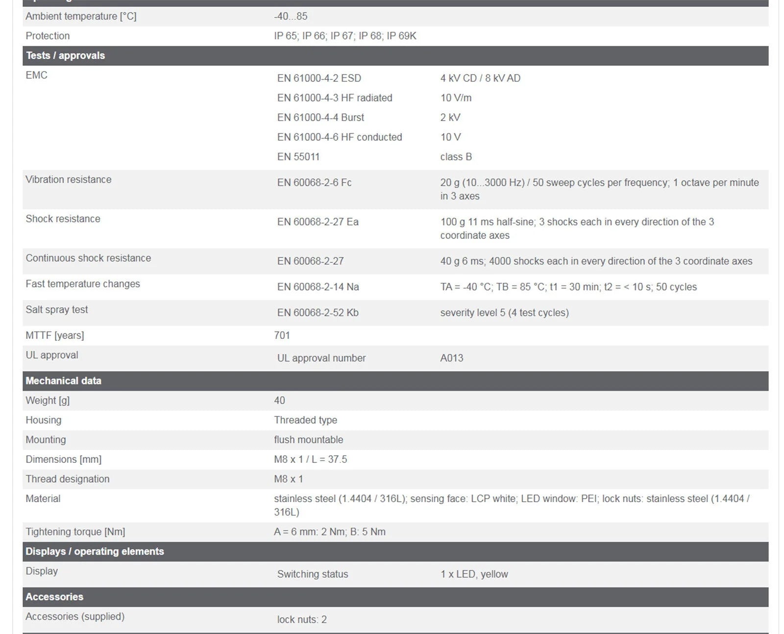Click the Switching status display label
784x634 pixels.
coord(313,574)
